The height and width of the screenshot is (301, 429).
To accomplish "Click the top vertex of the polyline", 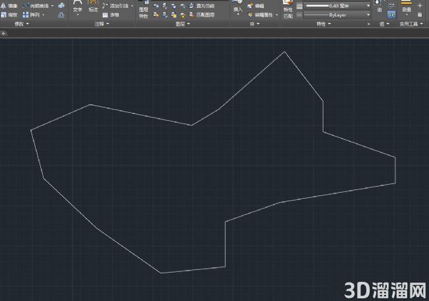I will click(284, 51).
